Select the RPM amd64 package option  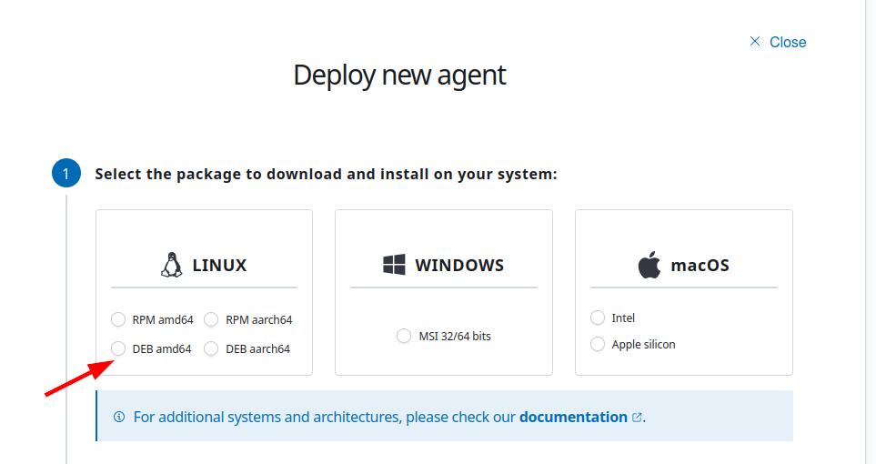click(x=118, y=319)
